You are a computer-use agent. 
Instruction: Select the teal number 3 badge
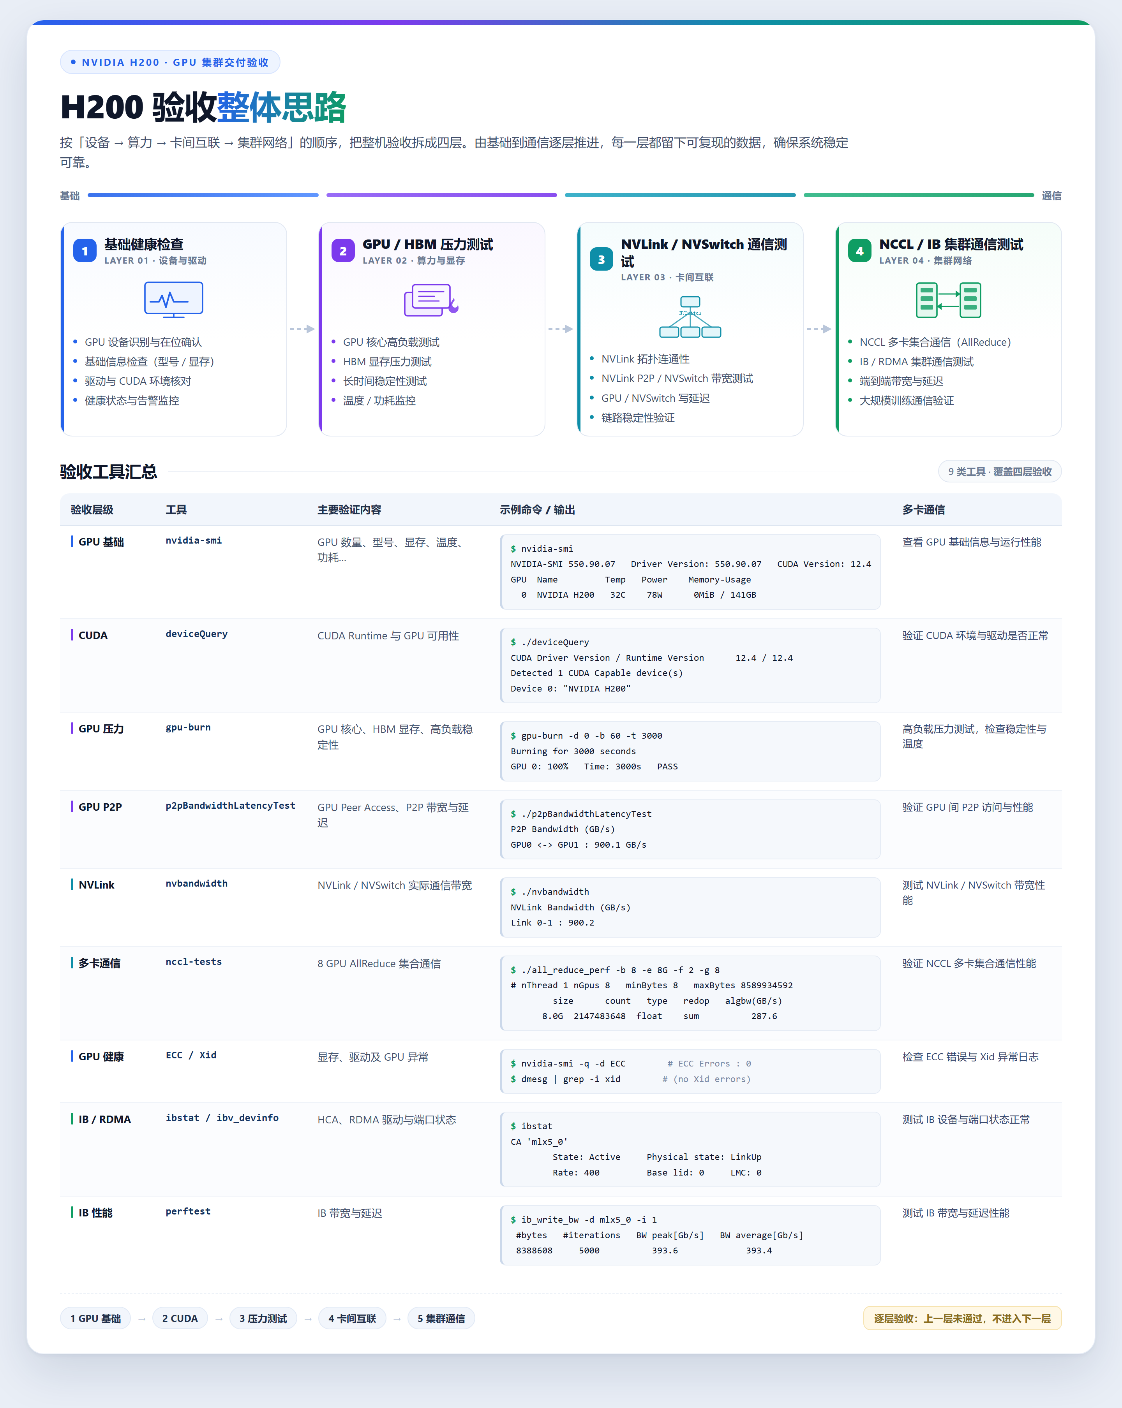coord(601,259)
